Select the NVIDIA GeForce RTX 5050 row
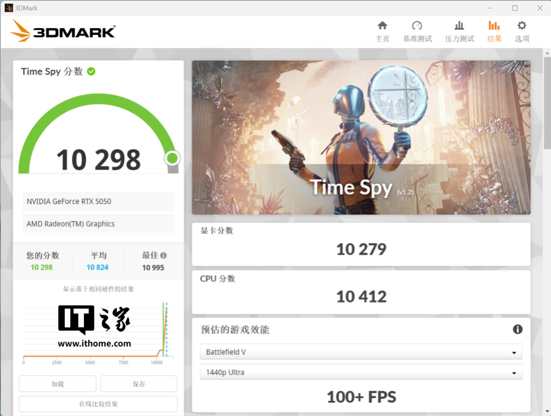Screen dimensions: 551x416 (98, 201)
